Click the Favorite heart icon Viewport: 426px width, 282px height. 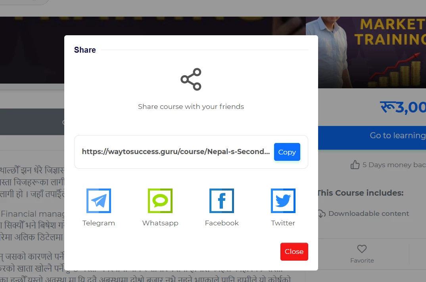point(362,249)
